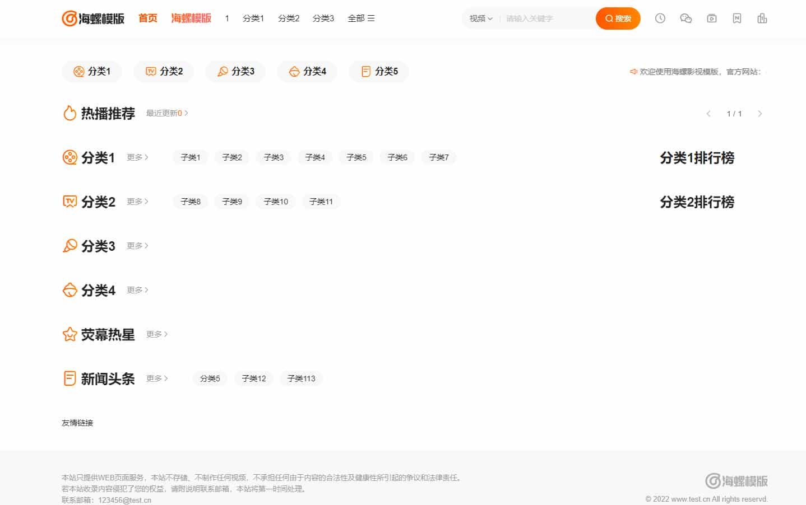The image size is (806, 505).
Task: Click the 海螺模版 logo in the header
Action: 93,18
